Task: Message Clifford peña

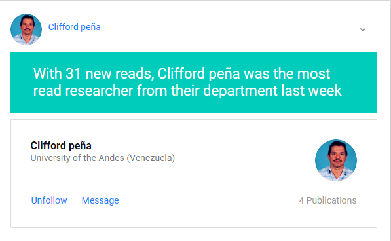Action: point(100,200)
